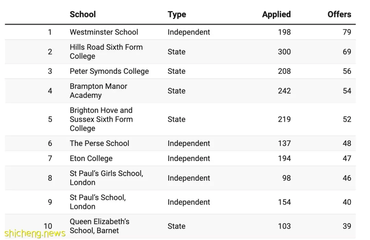The image size is (370, 240).
Task: Click Hills Road Sixth Form College
Action: point(106,52)
